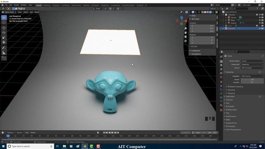Expand the Color Management panel
Screen dimensions: 265x149
(233, 130)
